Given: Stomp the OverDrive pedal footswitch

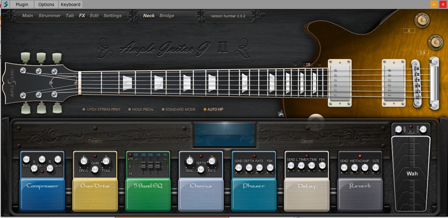Looking at the screenshot, I should (95, 195).
